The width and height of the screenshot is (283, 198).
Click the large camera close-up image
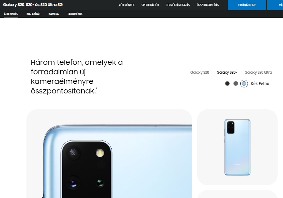pos(109,154)
